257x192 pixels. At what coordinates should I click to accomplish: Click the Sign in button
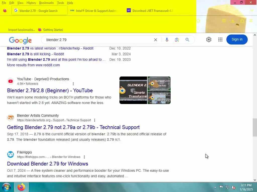237,39
